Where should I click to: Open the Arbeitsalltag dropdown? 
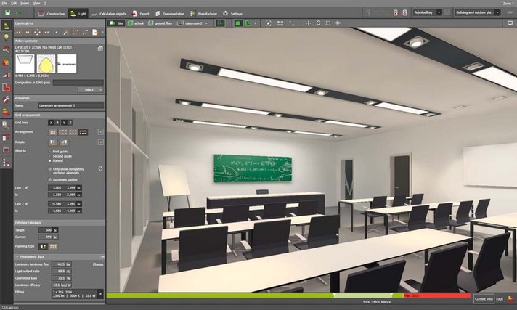(427, 12)
